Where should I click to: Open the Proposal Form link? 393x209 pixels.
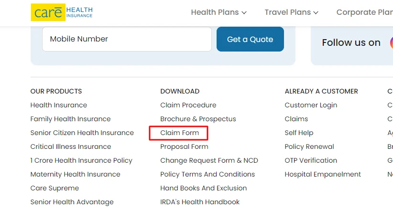pos(184,146)
